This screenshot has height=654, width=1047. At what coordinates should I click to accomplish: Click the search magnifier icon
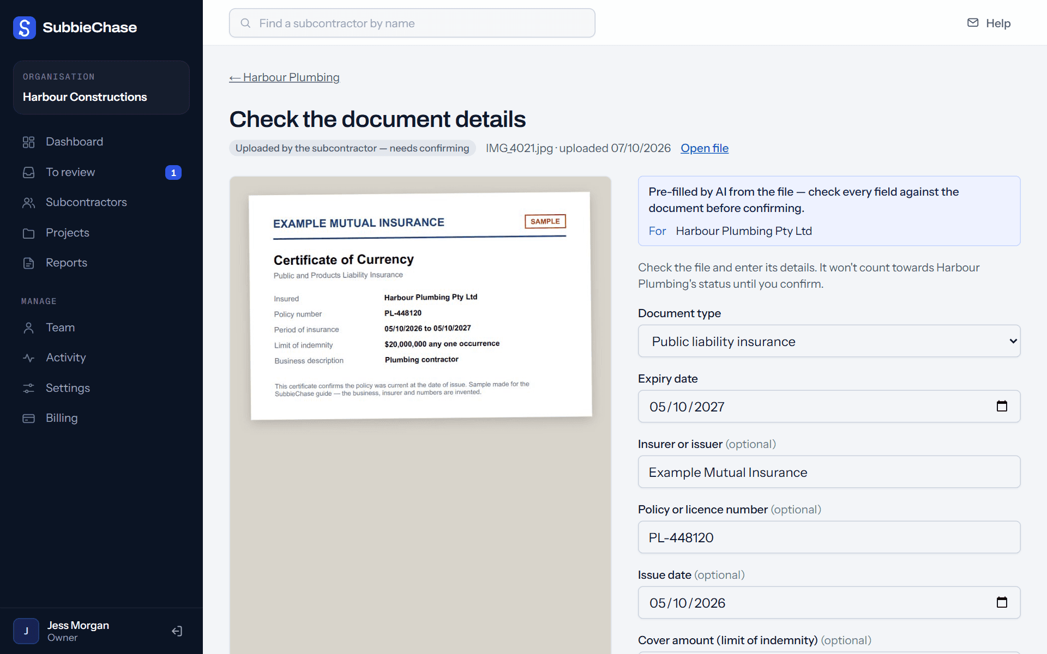click(245, 23)
